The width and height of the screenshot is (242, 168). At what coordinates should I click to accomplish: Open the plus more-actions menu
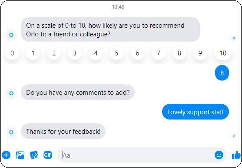6,155
